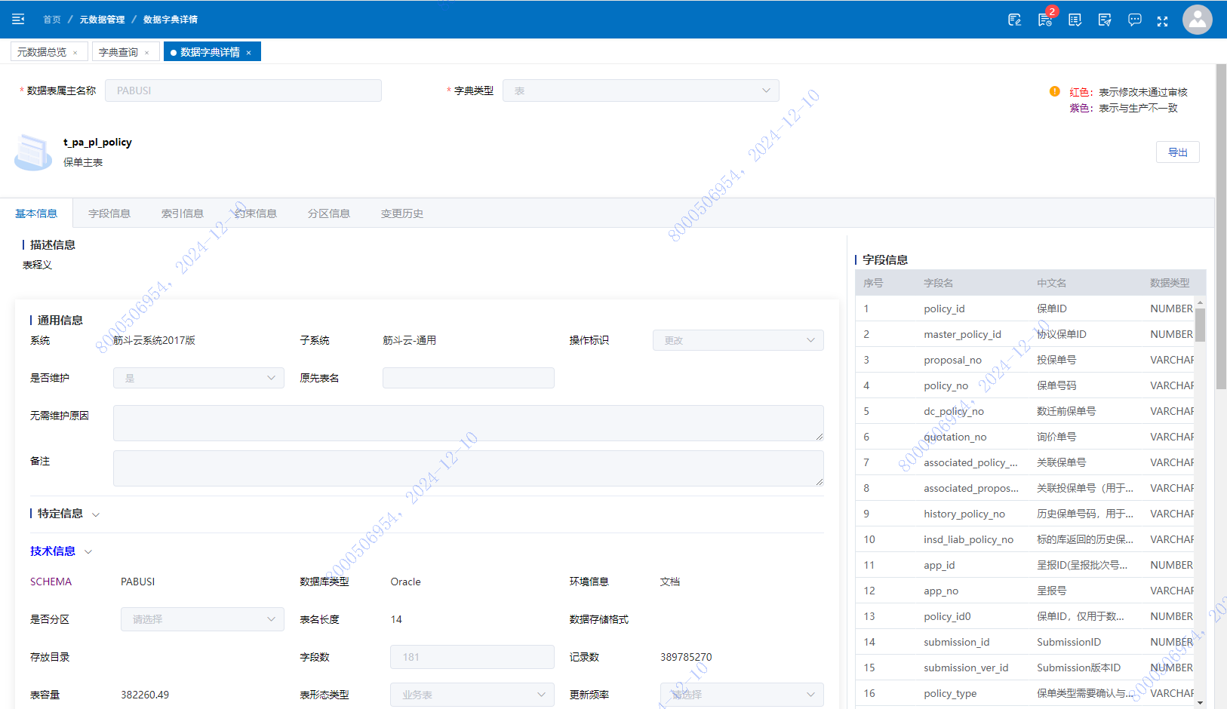Open the document edit icon in header

click(1014, 20)
